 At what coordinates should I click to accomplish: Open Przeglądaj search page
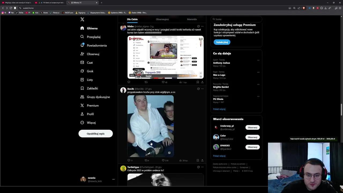(90, 37)
